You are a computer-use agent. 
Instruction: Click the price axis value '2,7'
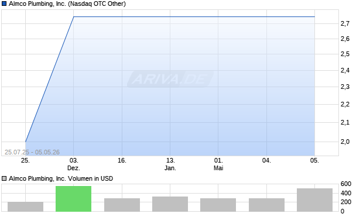click(x=345, y=23)
